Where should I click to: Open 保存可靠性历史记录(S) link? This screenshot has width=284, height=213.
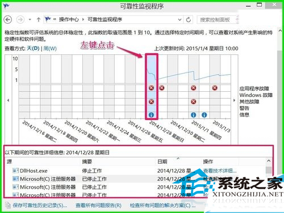tap(40, 206)
